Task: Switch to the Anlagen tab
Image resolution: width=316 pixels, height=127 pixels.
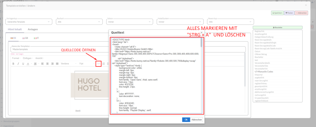Action: [x=33, y=30]
